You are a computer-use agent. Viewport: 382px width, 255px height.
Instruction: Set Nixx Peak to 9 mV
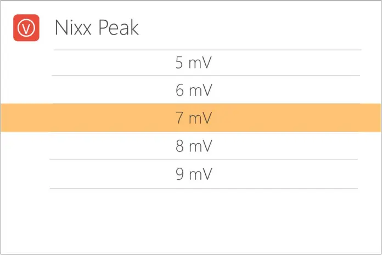(193, 174)
